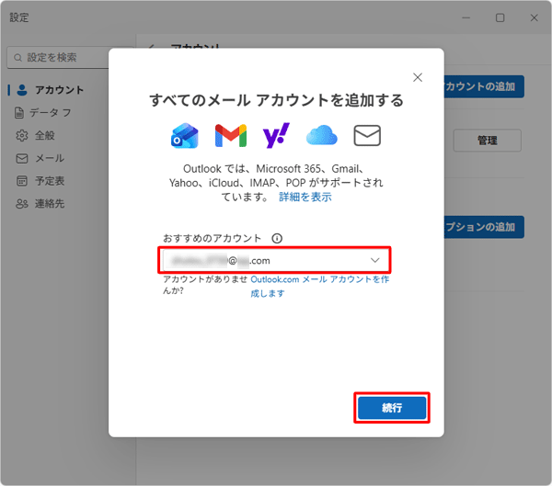Click the calendar icon beside 予定表

coord(22,181)
